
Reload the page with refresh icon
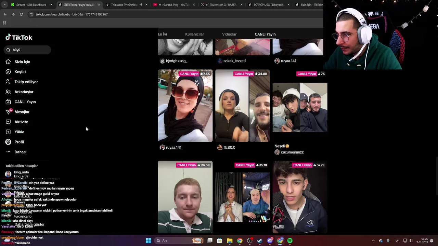click(21, 14)
